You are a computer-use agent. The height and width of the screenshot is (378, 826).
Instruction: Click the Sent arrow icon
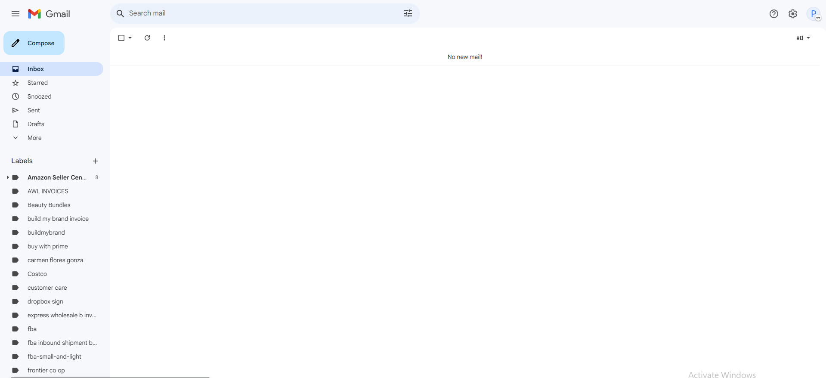(x=15, y=110)
